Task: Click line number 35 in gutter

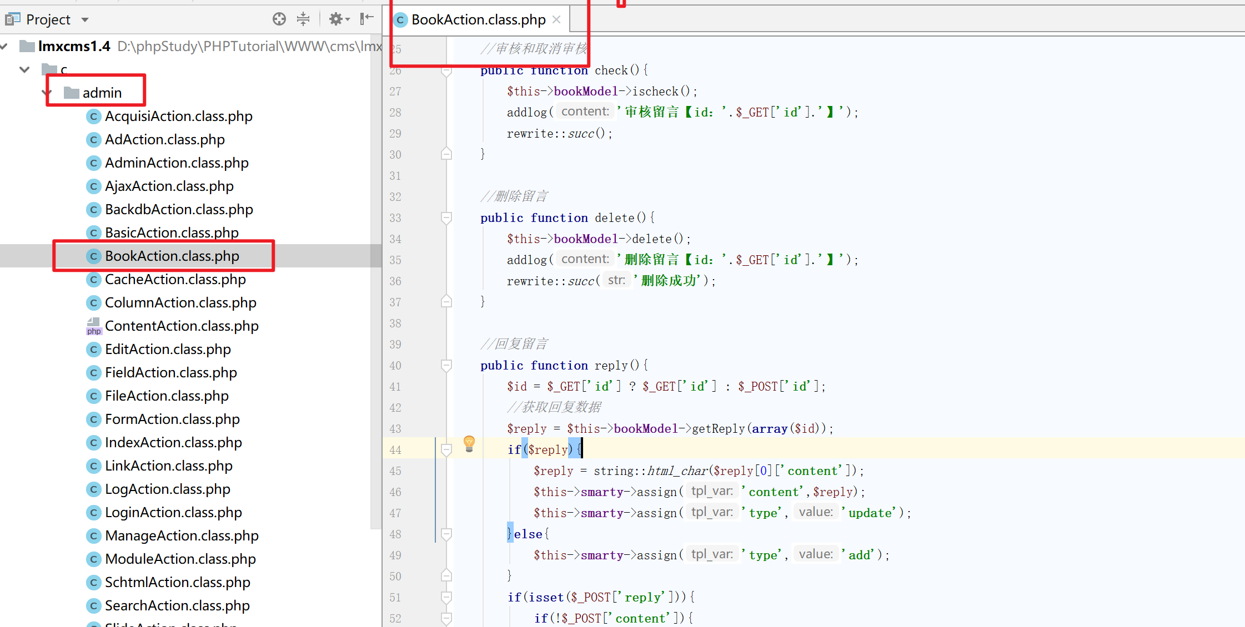Action: coord(395,260)
